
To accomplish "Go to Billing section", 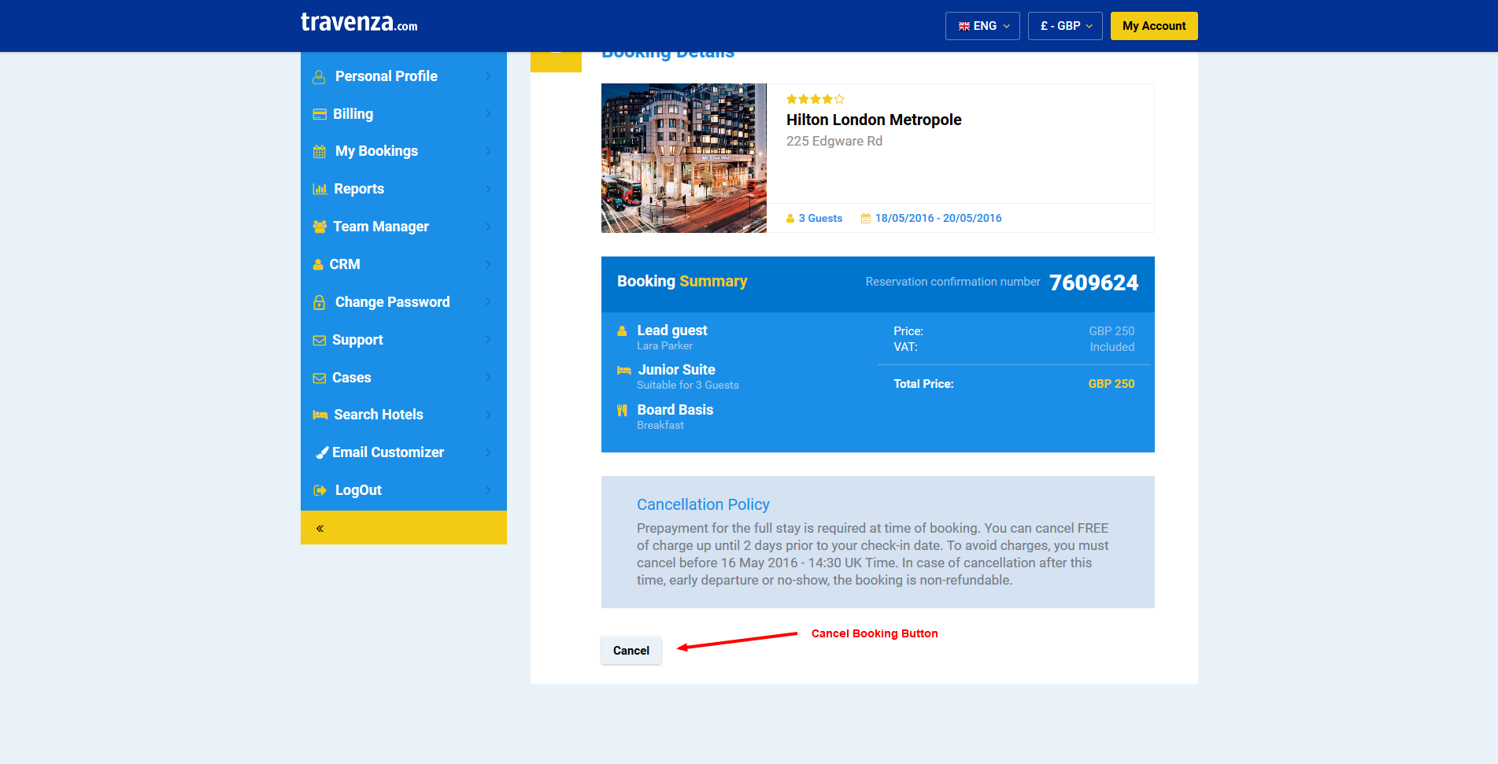I will coord(404,114).
